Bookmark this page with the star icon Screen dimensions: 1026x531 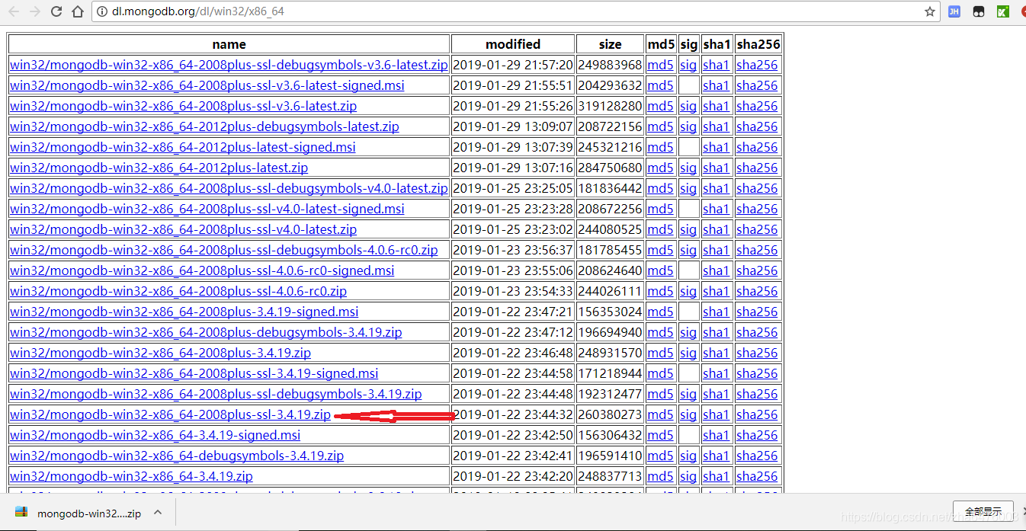click(930, 11)
